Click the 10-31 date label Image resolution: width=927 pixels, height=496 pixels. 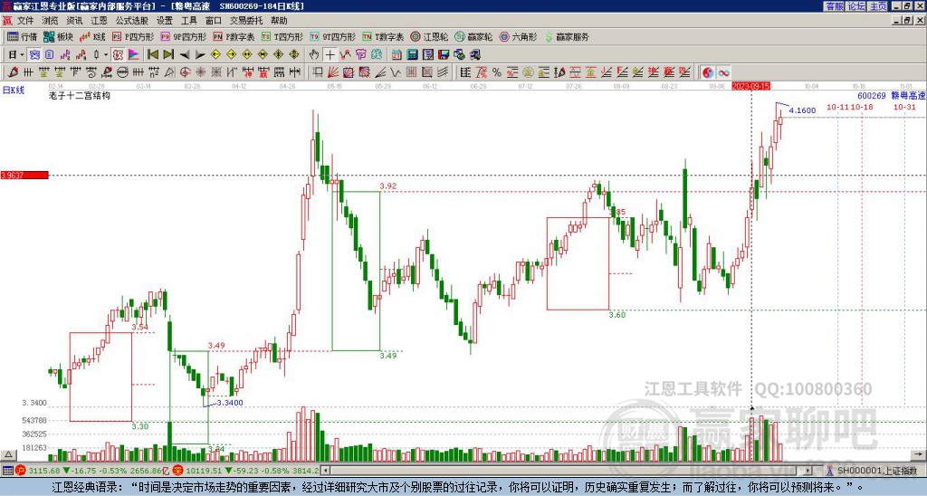pyautogui.click(x=904, y=107)
